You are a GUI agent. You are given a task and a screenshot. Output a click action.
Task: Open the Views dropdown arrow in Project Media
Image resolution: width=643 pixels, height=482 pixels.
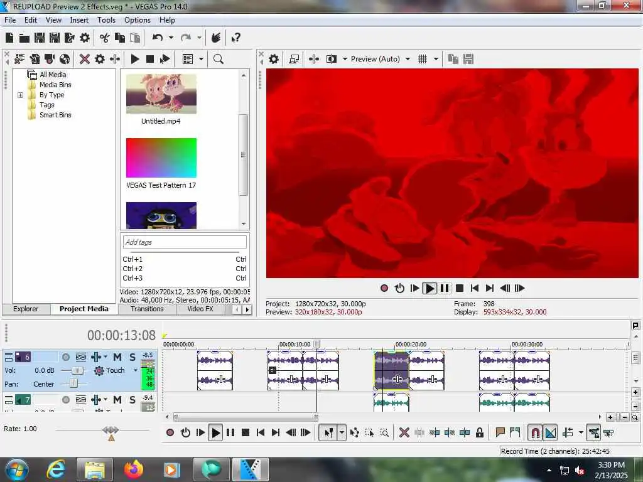pos(201,59)
